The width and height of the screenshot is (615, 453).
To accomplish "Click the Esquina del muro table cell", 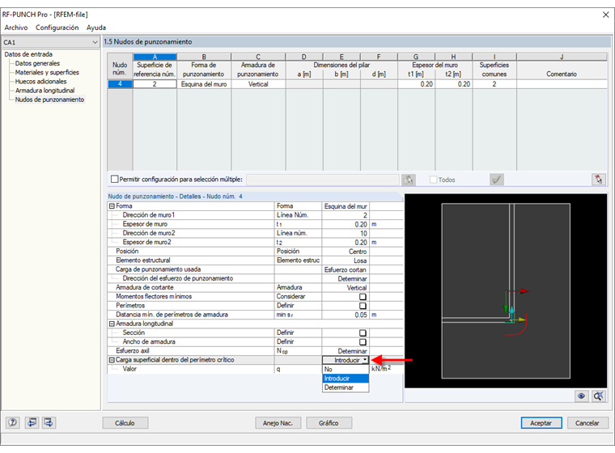I will 204,84.
